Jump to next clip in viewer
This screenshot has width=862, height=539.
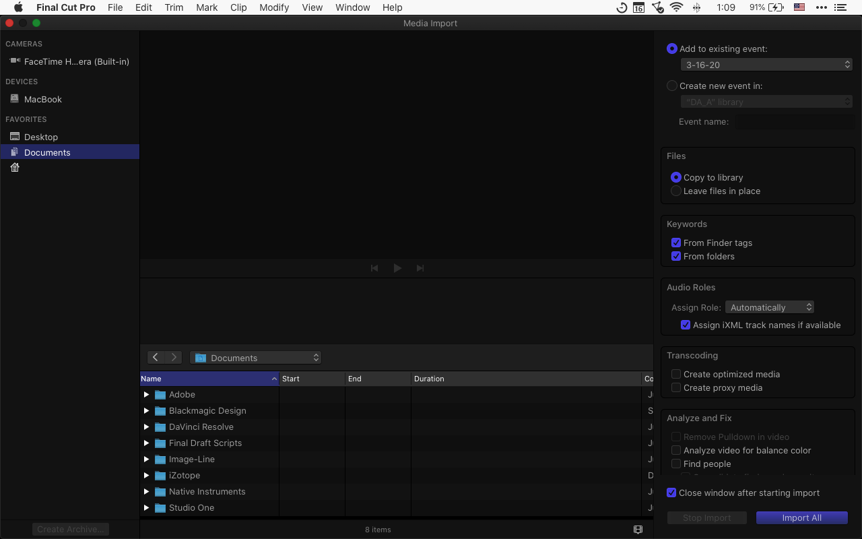[420, 268]
